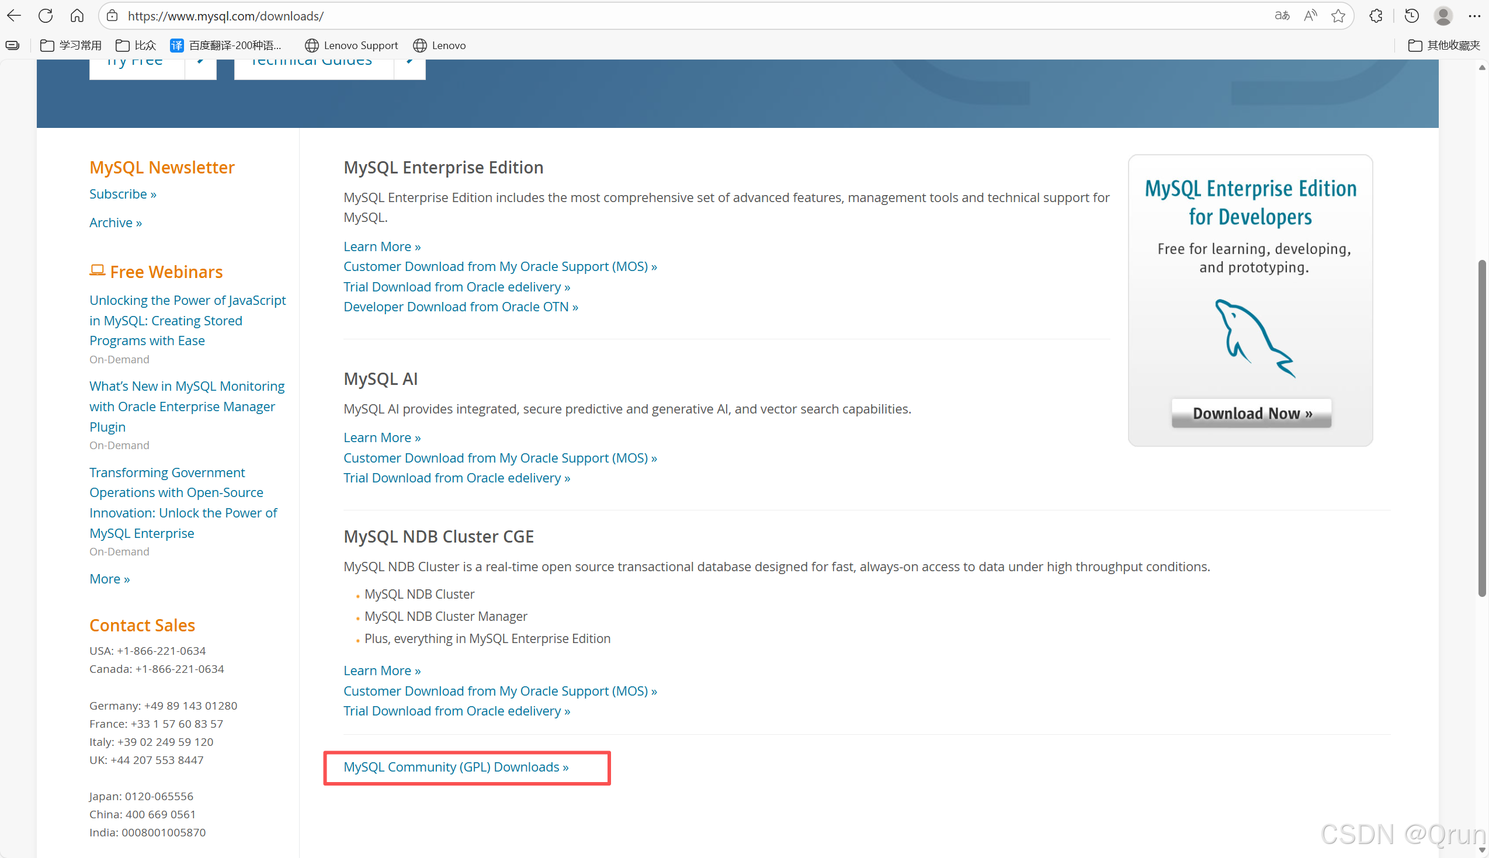
Task: Open MySQL AI Trial Download edelivery link
Action: click(x=457, y=478)
